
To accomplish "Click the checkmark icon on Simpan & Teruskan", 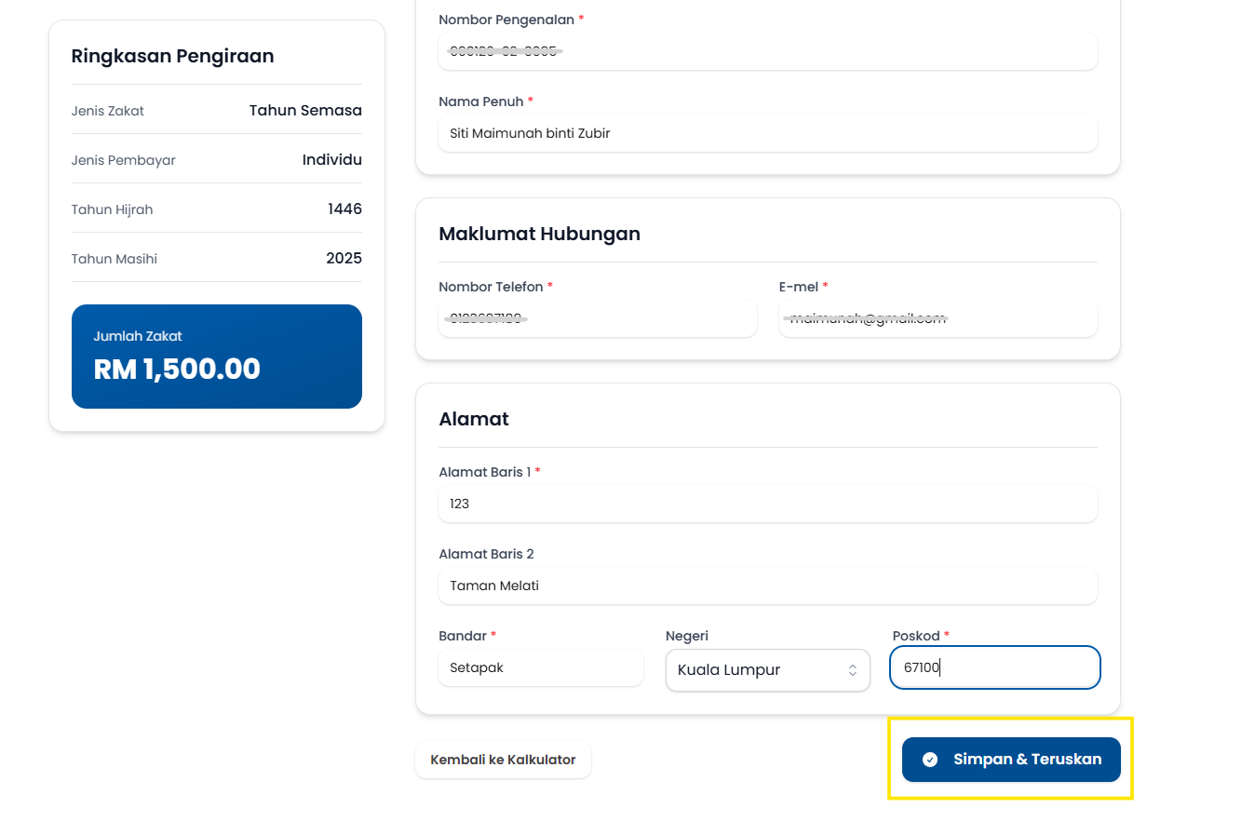I will click(929, 760).
